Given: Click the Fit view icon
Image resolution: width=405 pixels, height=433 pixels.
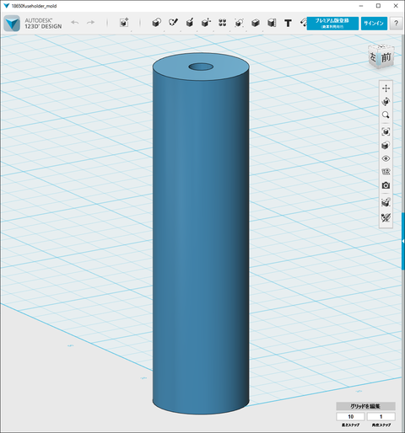Looking at the screenshot, I should [386, 131].
